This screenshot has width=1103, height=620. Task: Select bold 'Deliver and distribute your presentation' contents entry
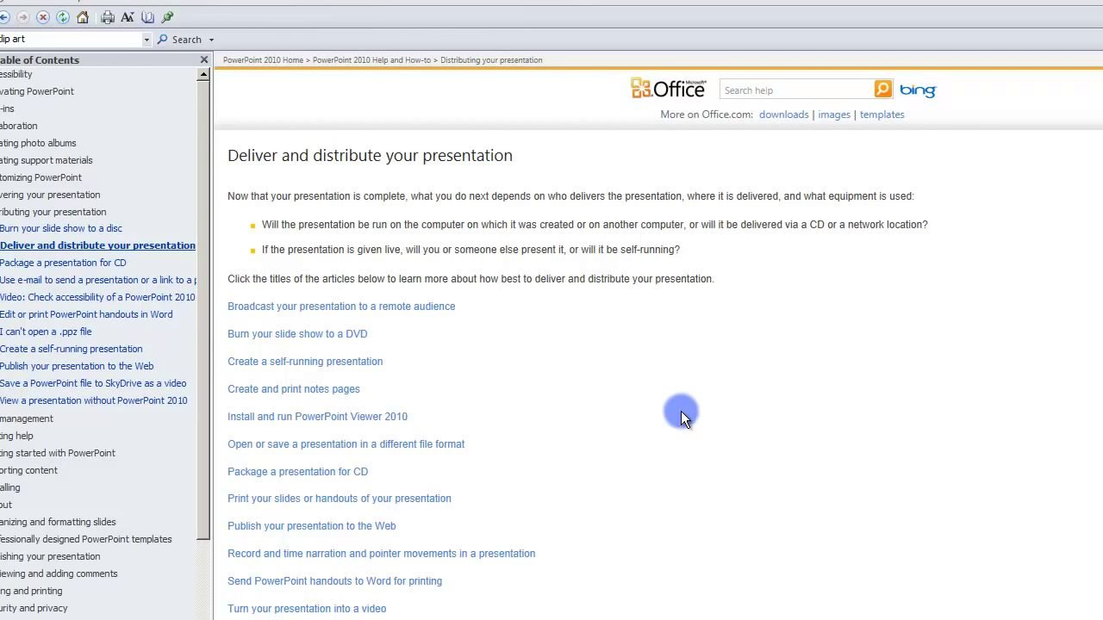(x=97, y=245)
